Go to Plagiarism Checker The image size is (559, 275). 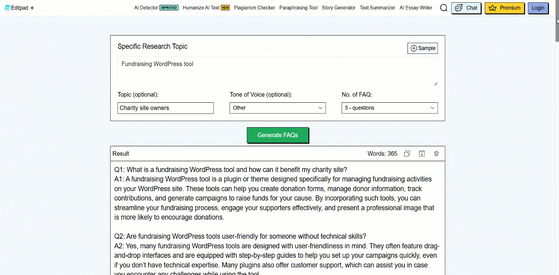point(254,8)
